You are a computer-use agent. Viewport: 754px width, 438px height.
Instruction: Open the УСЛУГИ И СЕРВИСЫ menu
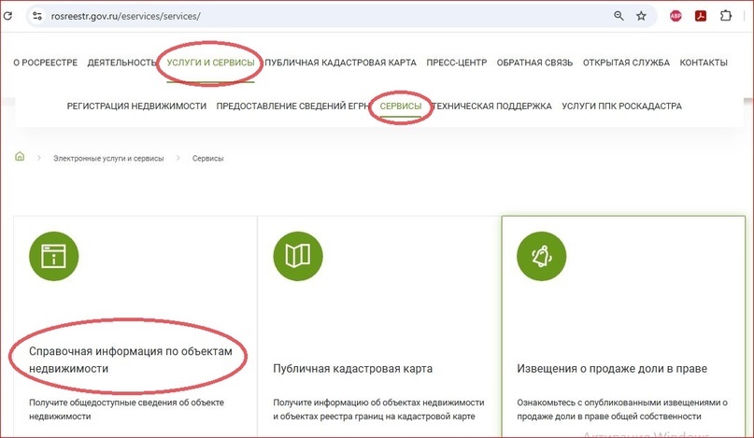pyautogui.click(x=210, y=63)
